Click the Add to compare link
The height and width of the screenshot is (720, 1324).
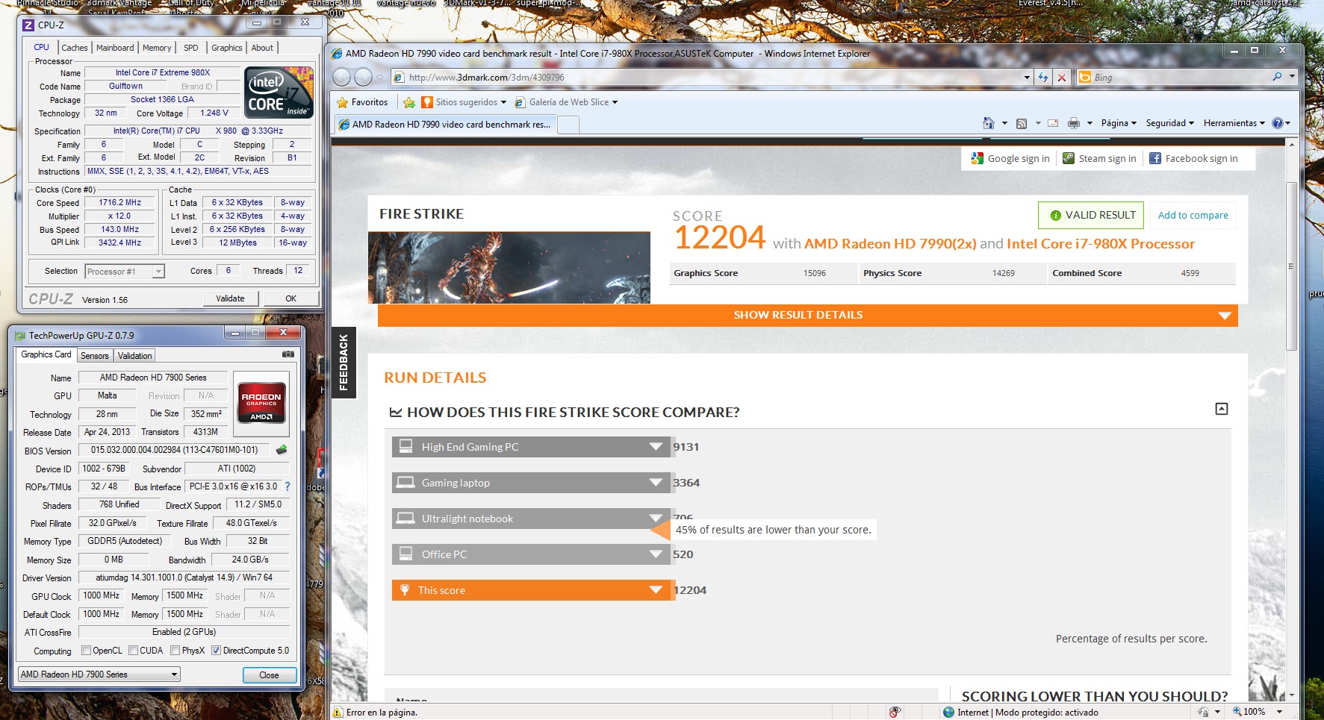(1193, 216)
